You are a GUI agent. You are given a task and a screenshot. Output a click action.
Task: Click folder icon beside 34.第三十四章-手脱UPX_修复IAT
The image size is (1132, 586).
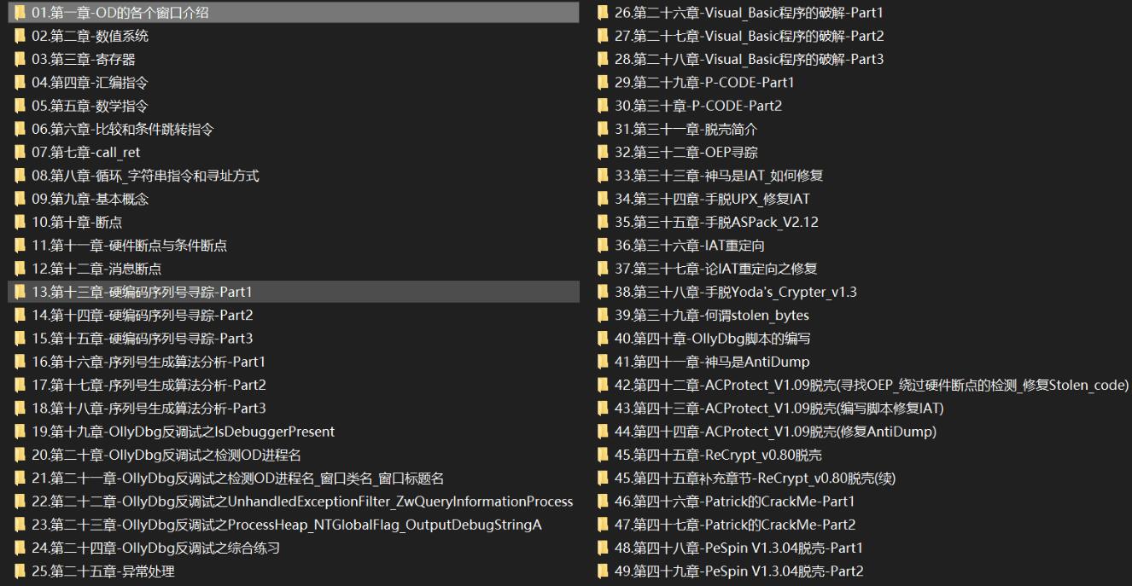point(603,199)
